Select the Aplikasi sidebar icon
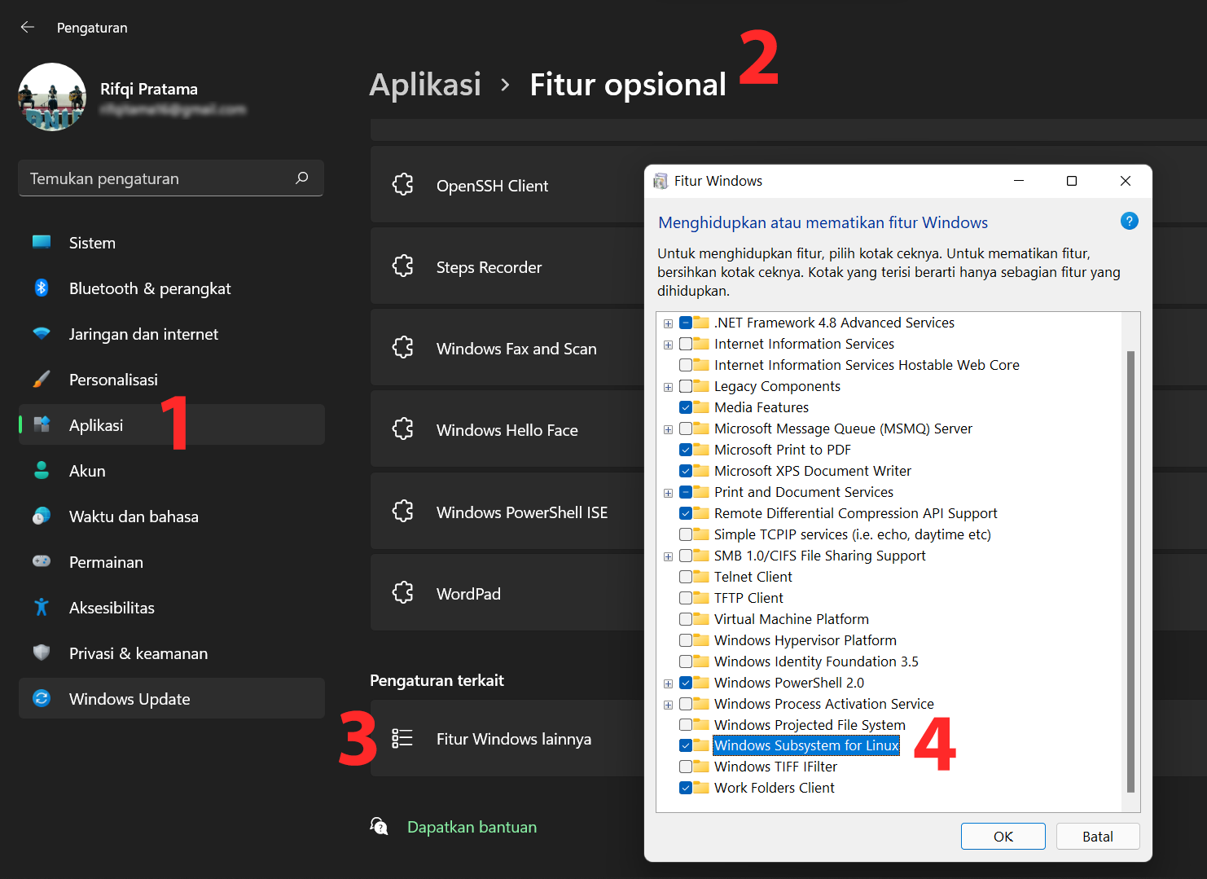This screenshot has height=879, width=1207. [x=42, y=424]
